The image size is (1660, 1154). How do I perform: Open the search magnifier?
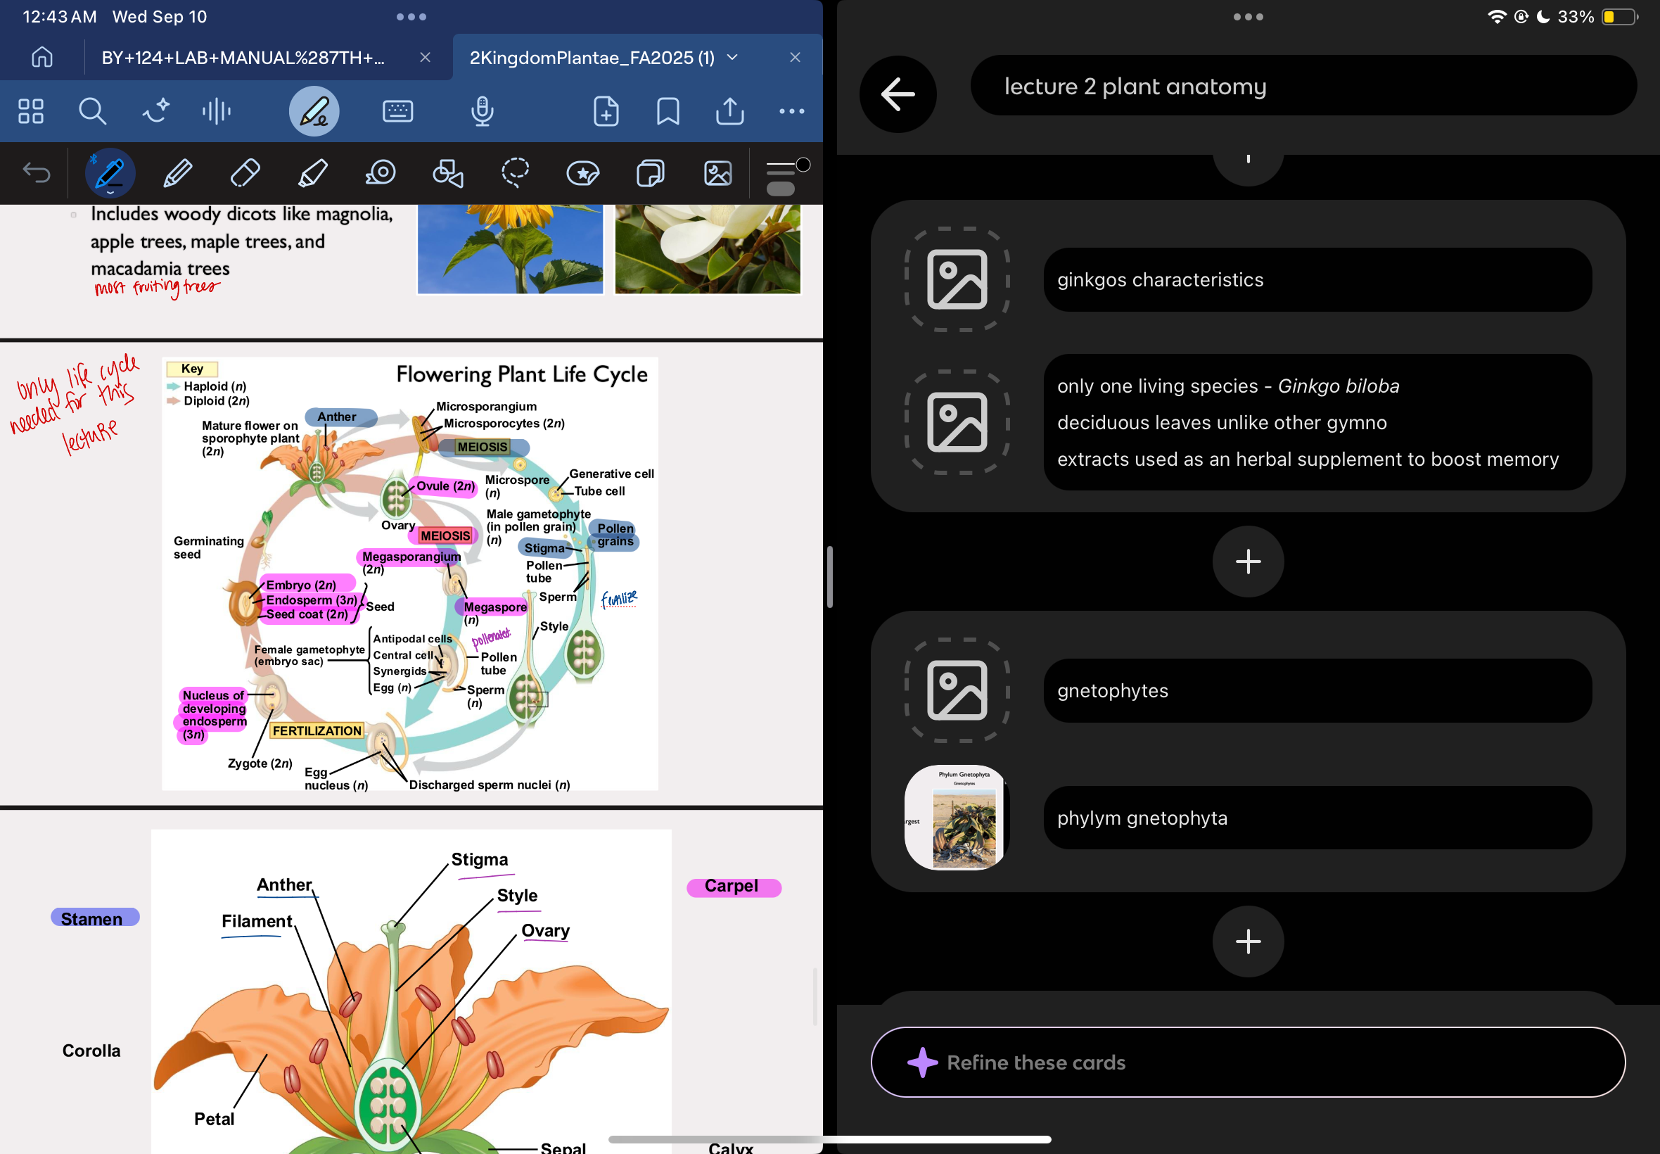click(91, 111)
